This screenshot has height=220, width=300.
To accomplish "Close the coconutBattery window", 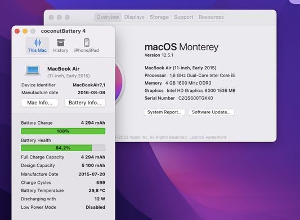I will click(17, 31).
